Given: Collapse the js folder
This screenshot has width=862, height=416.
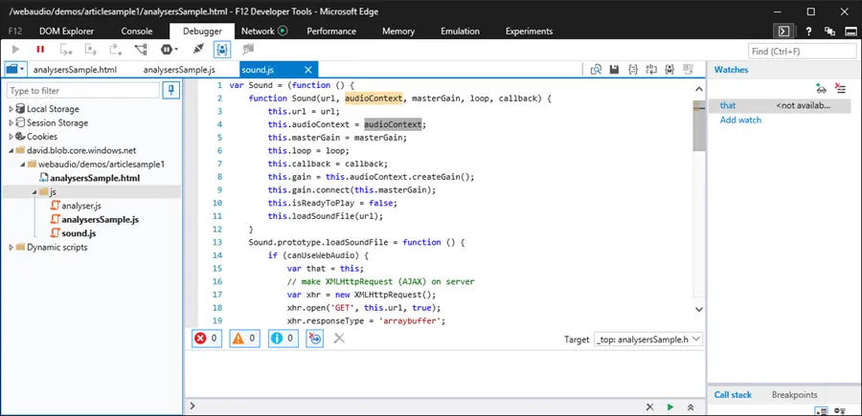Looking at the screenshot, I should 34,192.
